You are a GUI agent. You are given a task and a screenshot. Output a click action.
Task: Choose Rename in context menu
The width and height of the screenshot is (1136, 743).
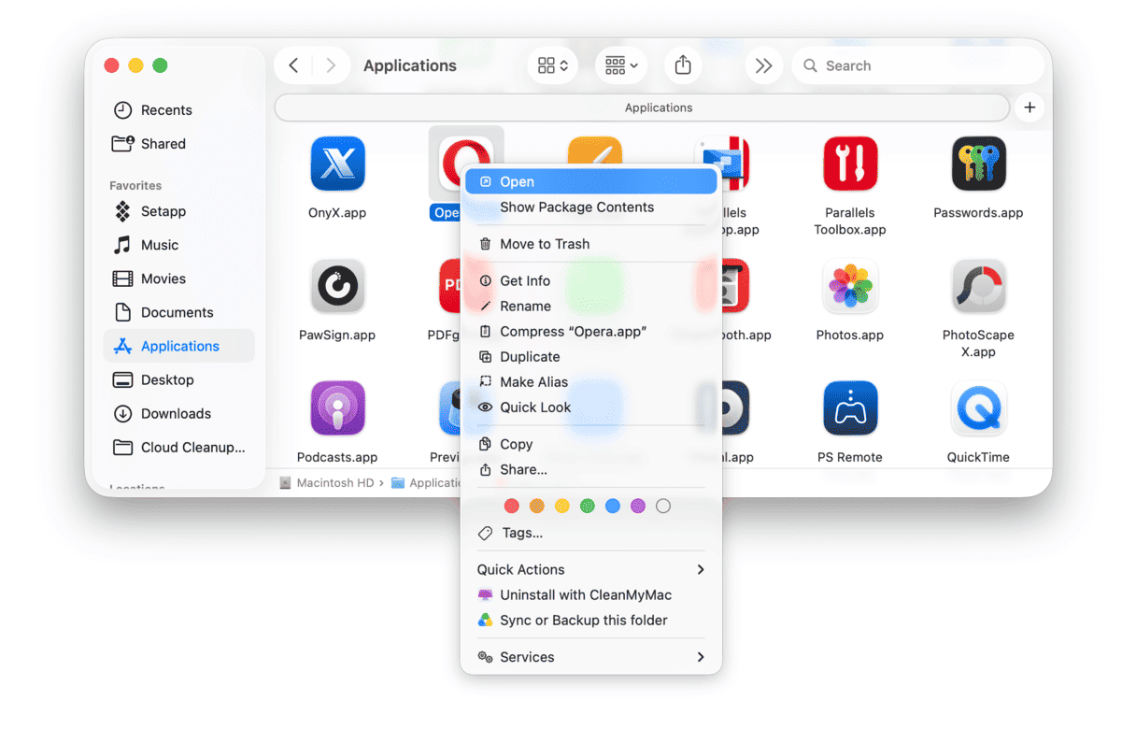click(590, 306)
